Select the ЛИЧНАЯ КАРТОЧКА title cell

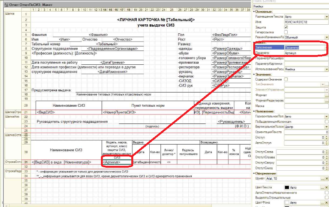click(156, 20)
